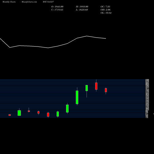Click the 'BSE 544527' symbol text
The height and width of the screenshot is (154, 154).
tap(48, 2)
